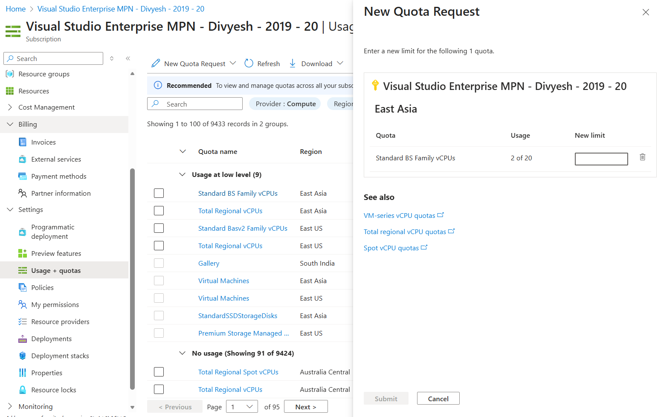Click the quota Search field
Image resolution: width=658 pixels, height=417 pixels.
point(195,104)
